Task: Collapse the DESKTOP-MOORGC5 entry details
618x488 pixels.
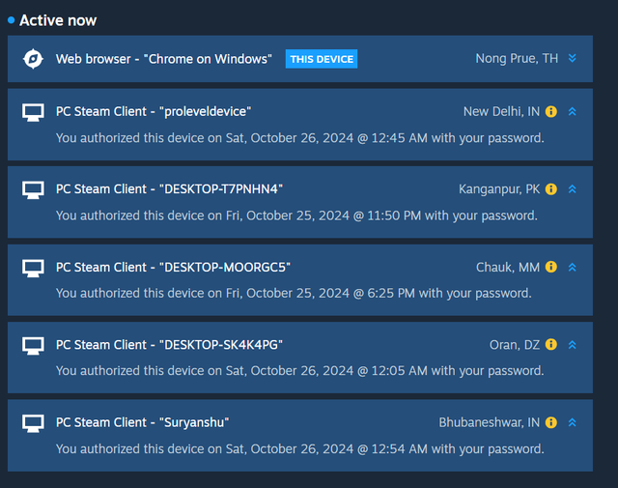Action: tap(573, 268)
